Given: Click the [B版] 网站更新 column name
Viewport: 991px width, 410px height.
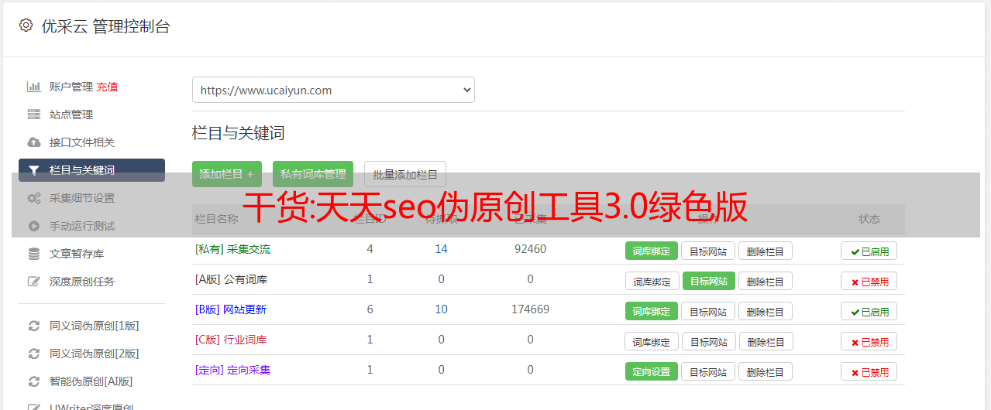Looking at the screenshot, I should (231, 309).
